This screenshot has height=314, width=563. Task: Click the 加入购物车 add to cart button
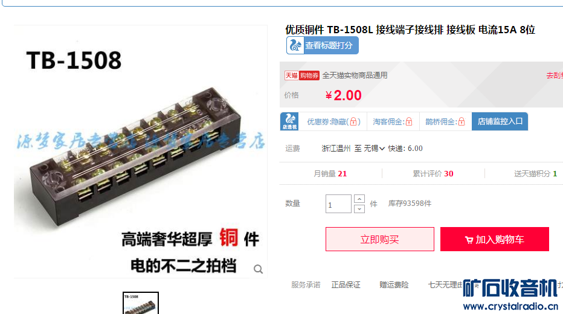(495, 239)
